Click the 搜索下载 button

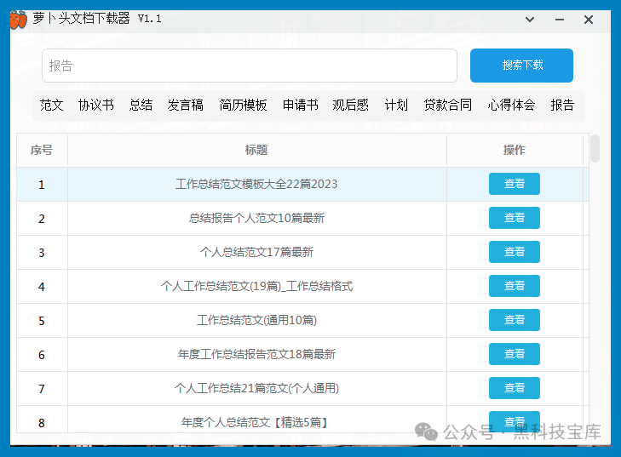click(x=521, y=66)
